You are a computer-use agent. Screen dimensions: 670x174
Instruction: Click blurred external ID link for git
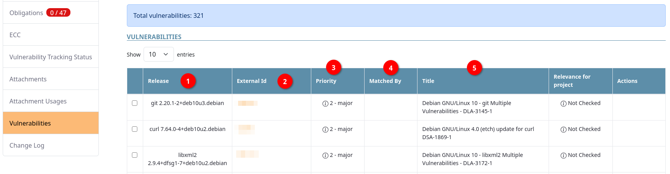click(247, 103)
